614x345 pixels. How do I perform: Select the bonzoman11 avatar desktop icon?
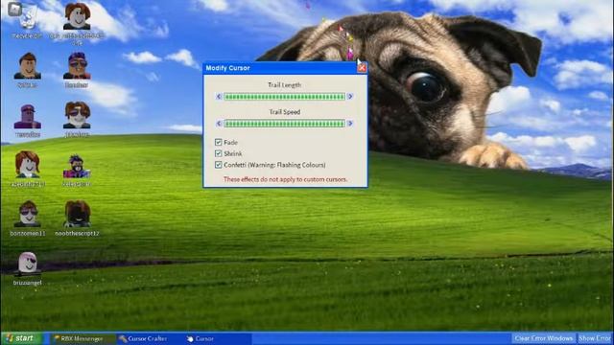pyautogui.click(x=28, y=218)
